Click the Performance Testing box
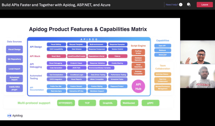 coord(118,75)
